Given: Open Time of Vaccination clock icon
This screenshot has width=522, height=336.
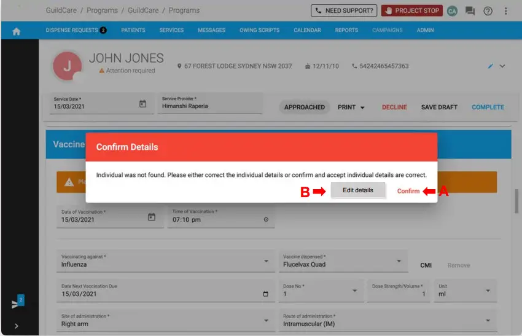Looking at the screenshot, I should click(x=266, y=219).
